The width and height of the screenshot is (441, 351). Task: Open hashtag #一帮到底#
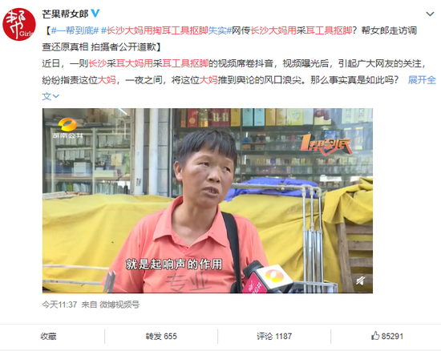coord(75,30)
